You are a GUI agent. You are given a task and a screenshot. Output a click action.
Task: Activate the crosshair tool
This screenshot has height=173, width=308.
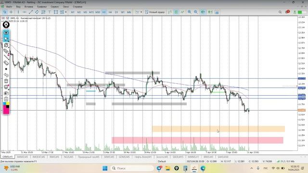click(11, 12)
